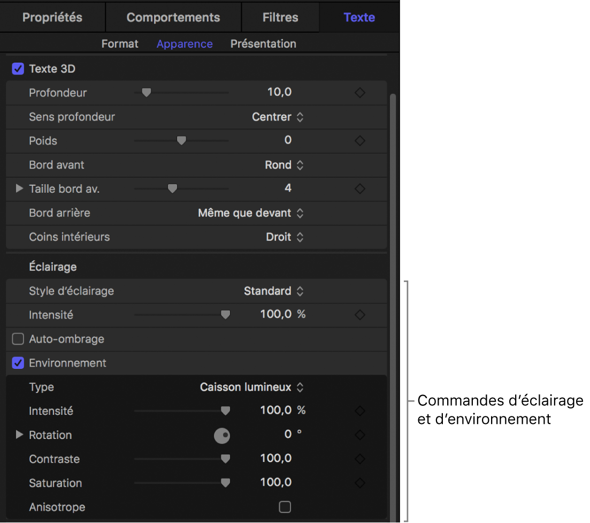Open the Filtres tab
The image size is (590, 523).
point(280,17)
